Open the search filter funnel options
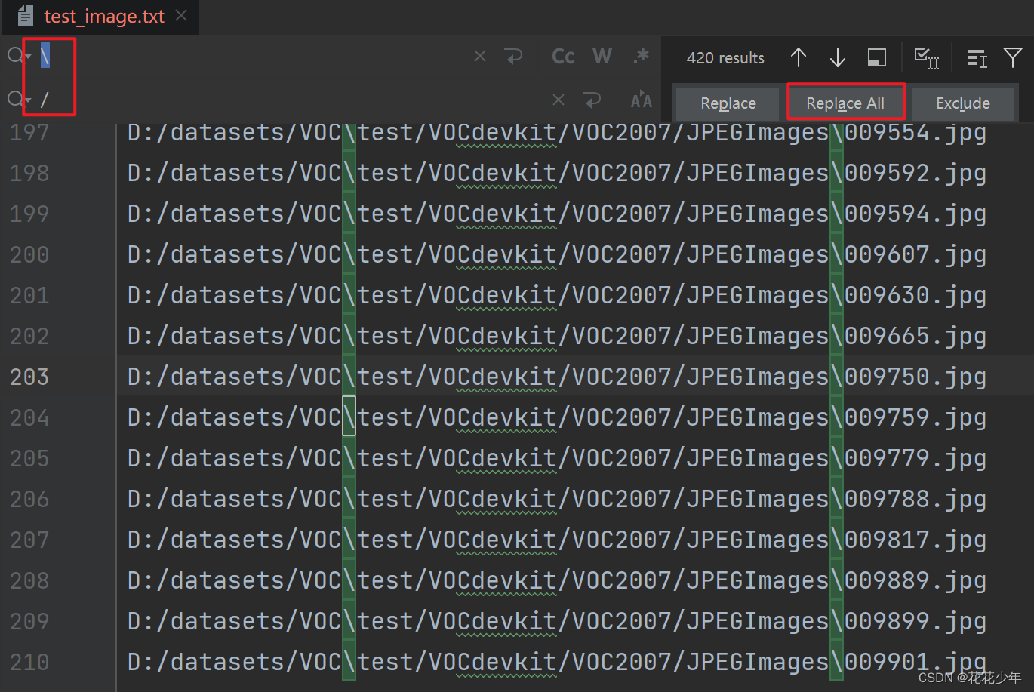Image resolution: width=1034 pixels, height=692 pixels. pos(1013,57)
